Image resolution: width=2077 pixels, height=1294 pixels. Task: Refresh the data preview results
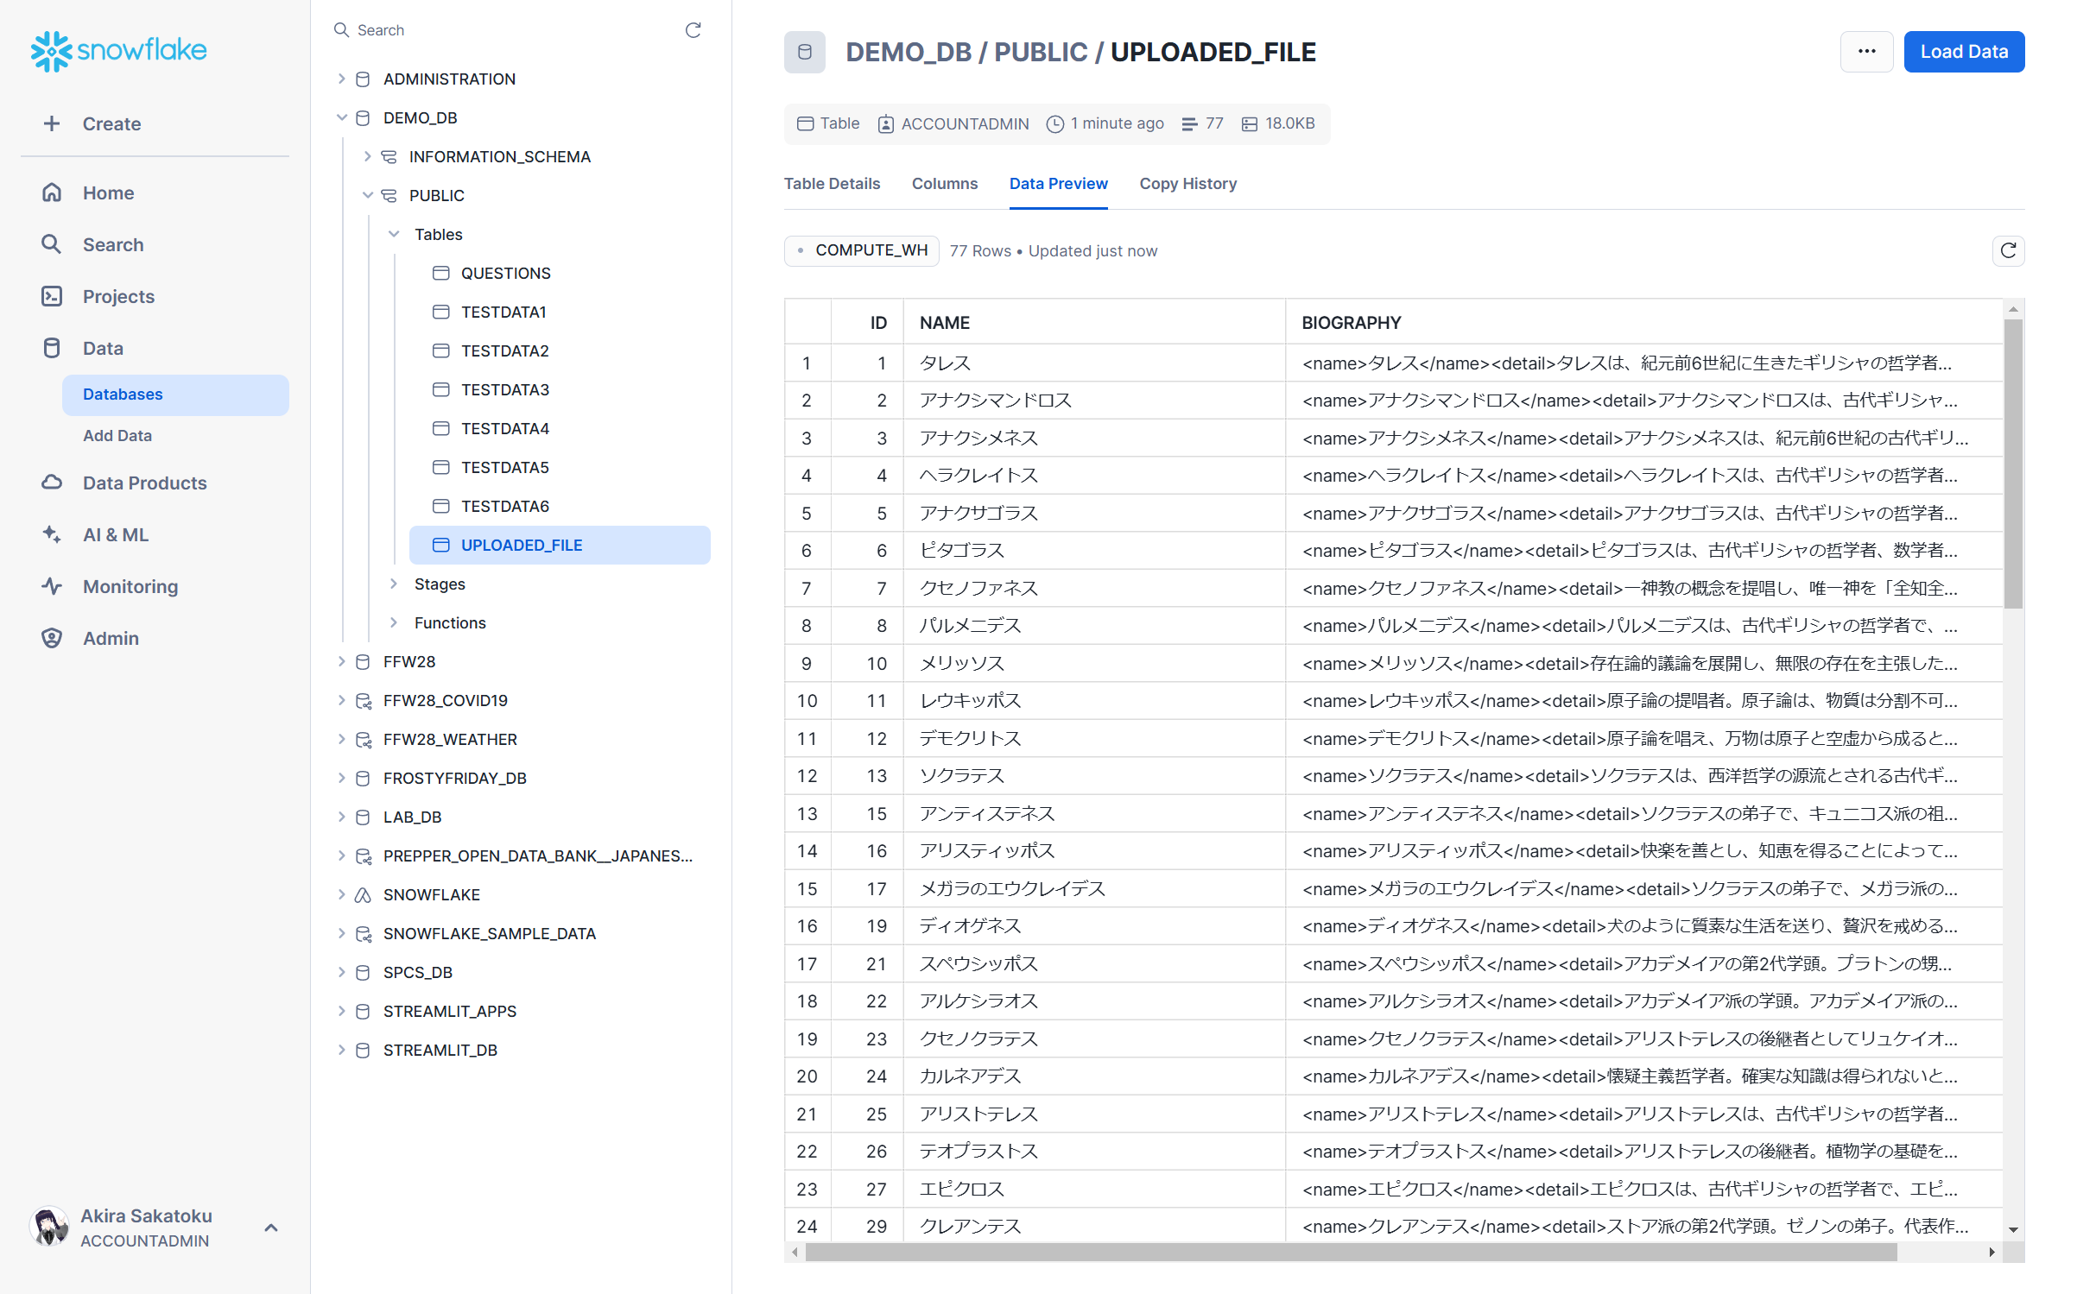[2009, 250]
